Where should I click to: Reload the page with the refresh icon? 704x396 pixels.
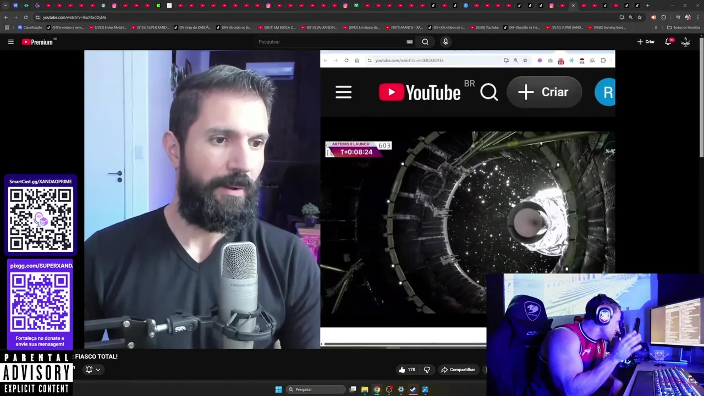coord(25,17)
